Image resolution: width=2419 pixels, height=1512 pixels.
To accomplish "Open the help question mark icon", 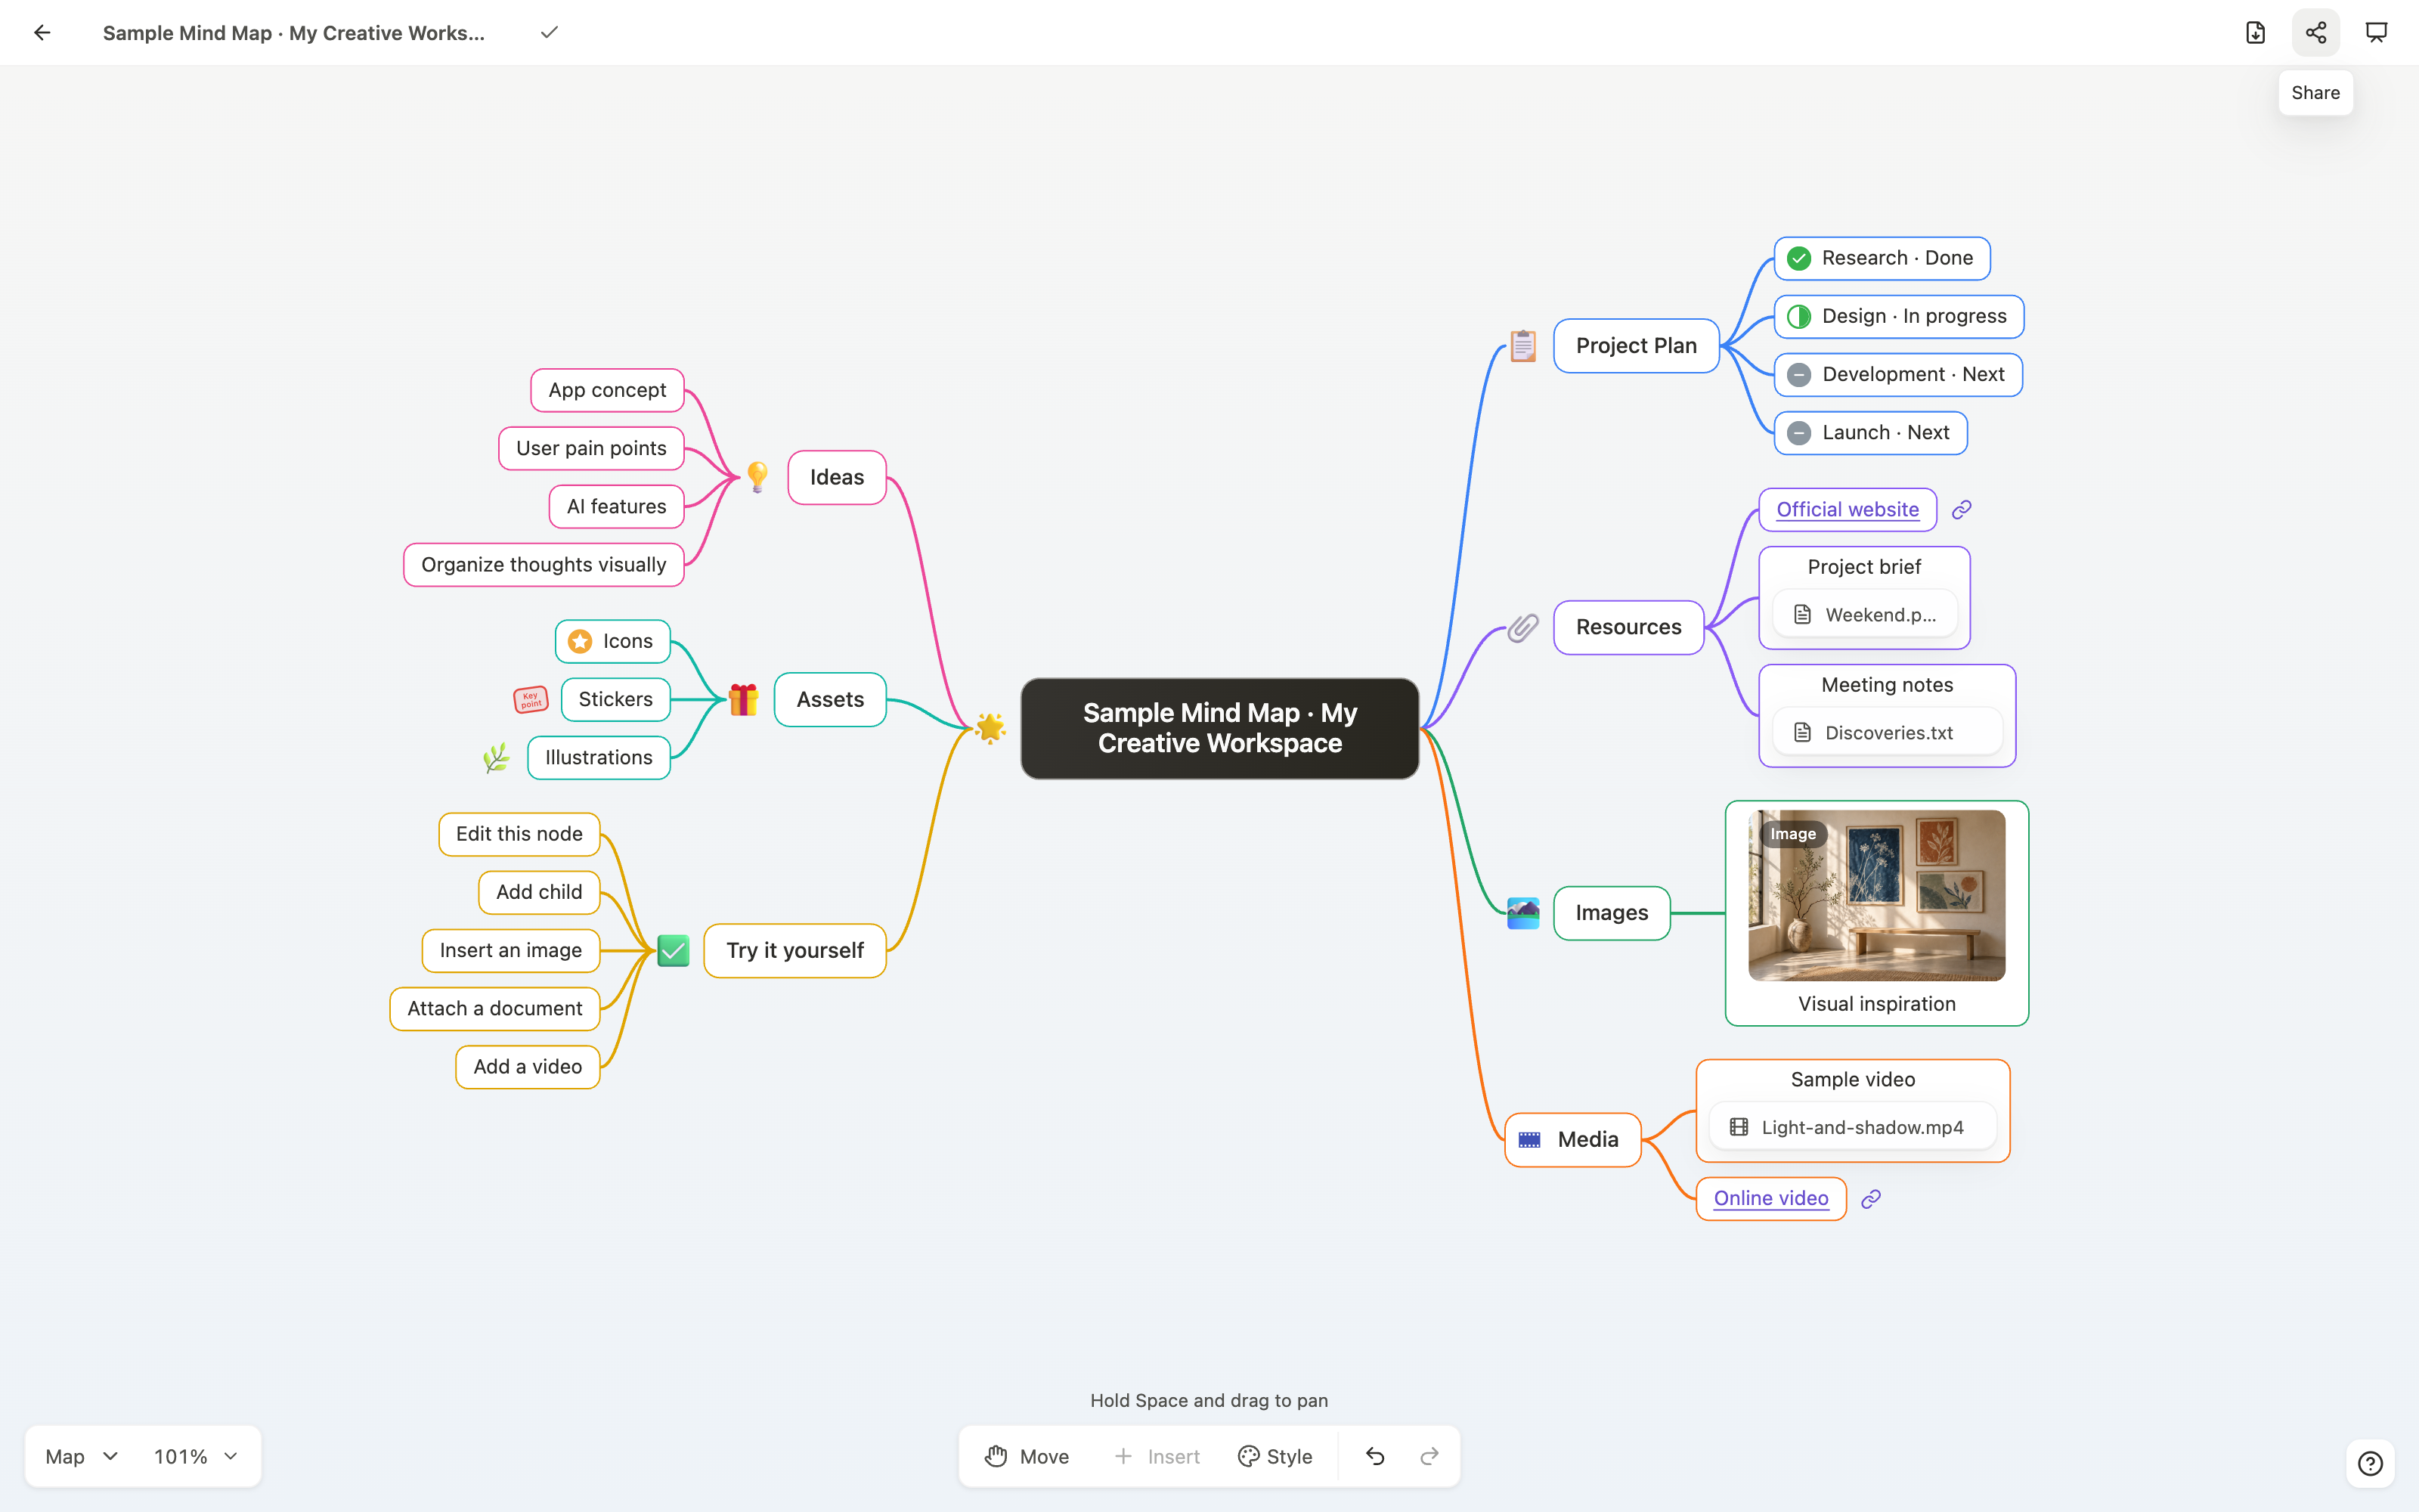I will coord(2370,1463).
